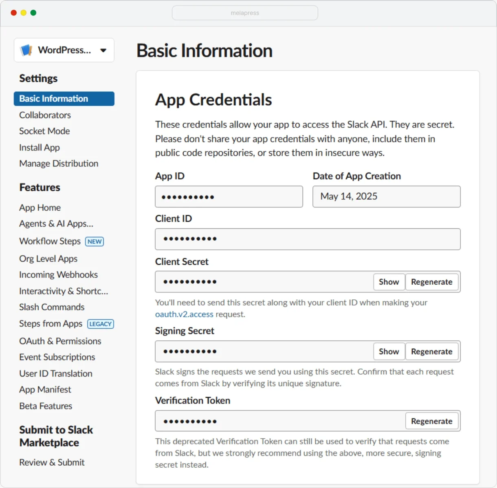This screenshot has width=497, height=488.
Task: Select Basic Information in the sidebar
Action: [x=64, y=99]
